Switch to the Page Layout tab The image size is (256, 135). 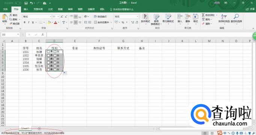click(38, 9)
